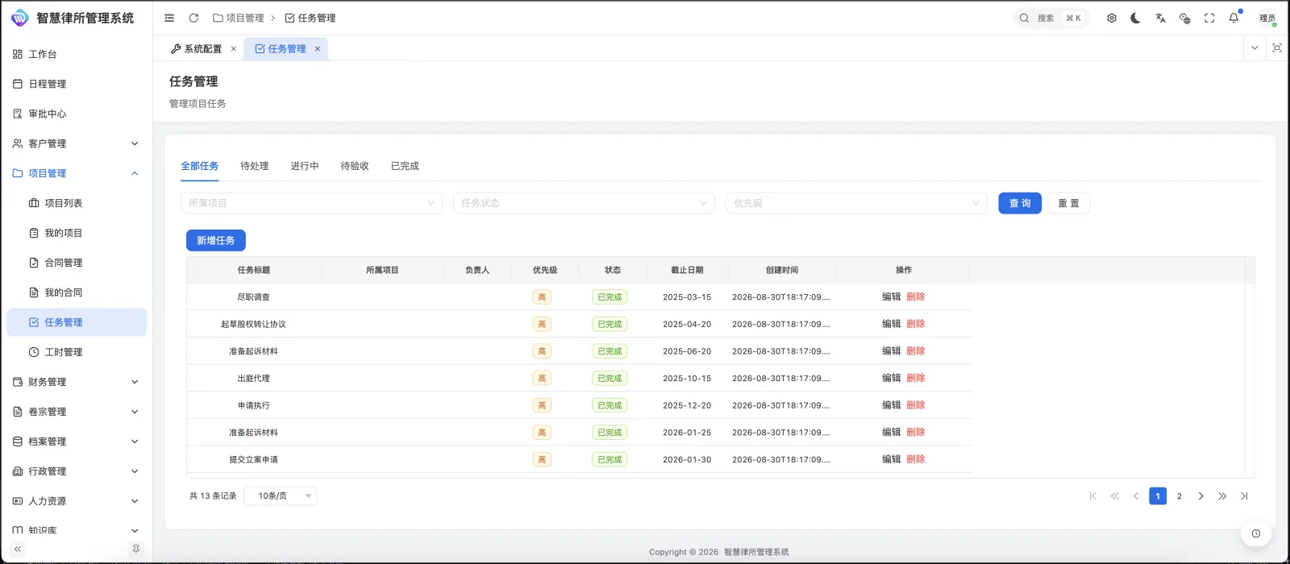The height and width of the screenshot is (564, 1290).
Task: Open the search box in header
Action: tap(1051, 18)
